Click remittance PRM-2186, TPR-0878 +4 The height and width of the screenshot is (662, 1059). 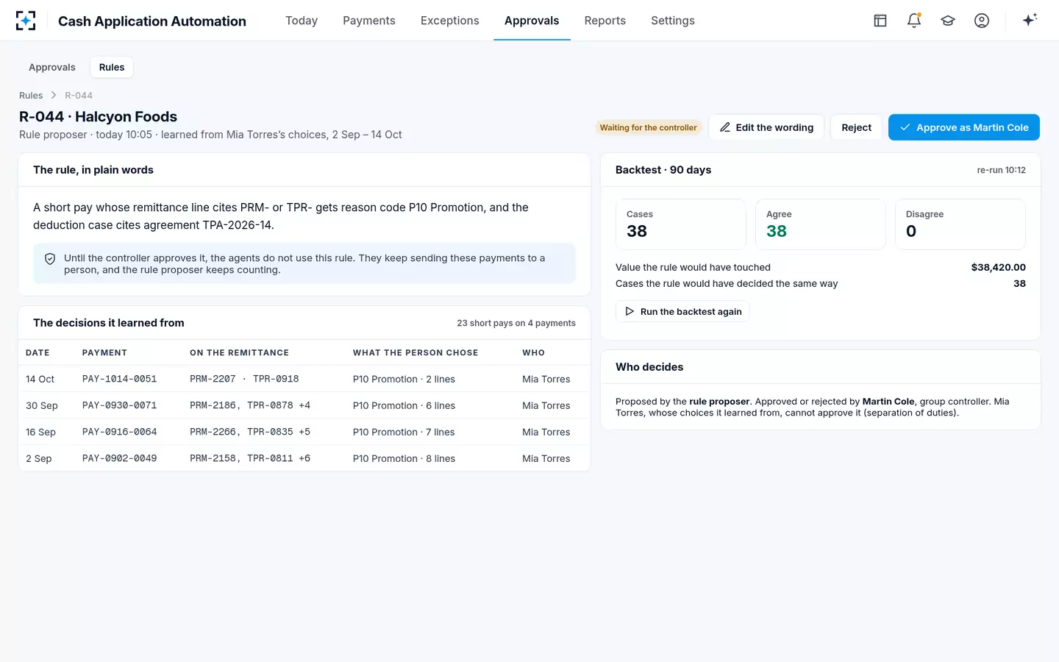pos(250,405)
